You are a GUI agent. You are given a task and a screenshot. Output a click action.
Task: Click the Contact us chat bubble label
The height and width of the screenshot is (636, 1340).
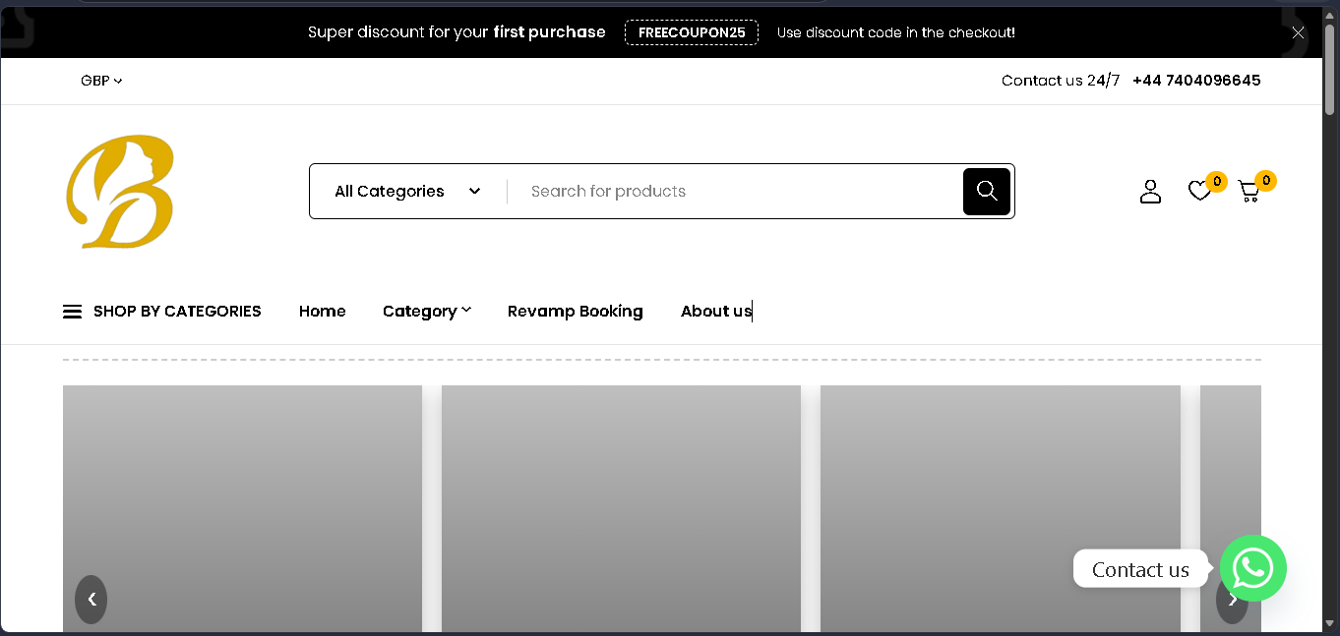[1140, 569]
